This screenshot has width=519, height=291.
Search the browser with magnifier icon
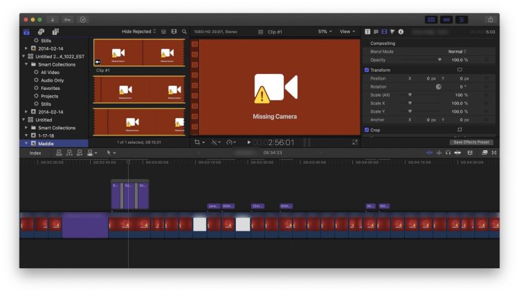pos(184,32)
